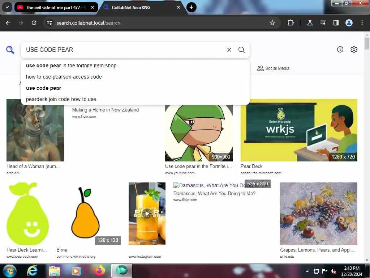Open the green-hat Fortnite character thumbnail
This screenshot has height=278, width=370.
199,133
